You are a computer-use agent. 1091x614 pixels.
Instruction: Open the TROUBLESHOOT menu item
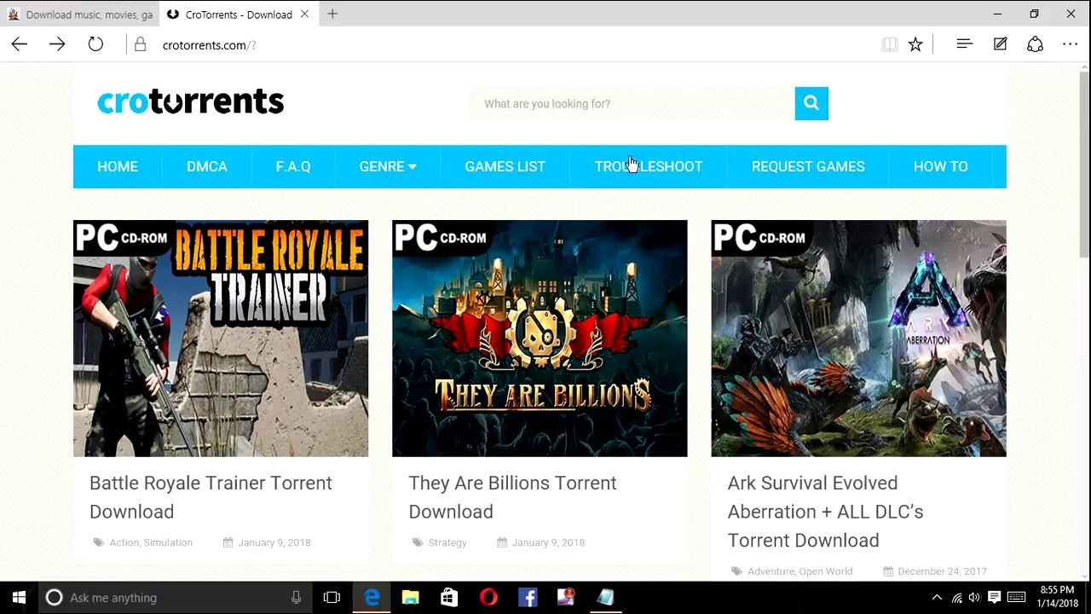pos(649,166)
